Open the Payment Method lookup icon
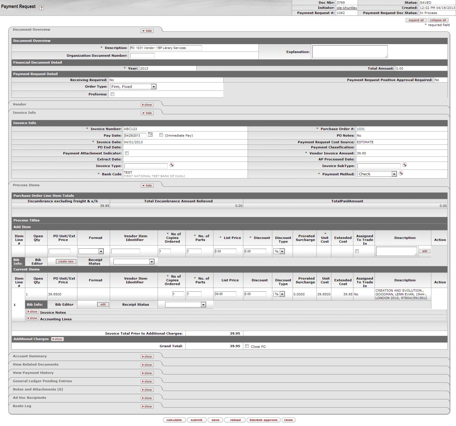456x426 pixels. click(401, 173)
